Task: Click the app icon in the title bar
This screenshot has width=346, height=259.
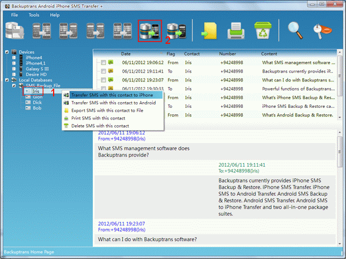Action: [x=7, y=6]
